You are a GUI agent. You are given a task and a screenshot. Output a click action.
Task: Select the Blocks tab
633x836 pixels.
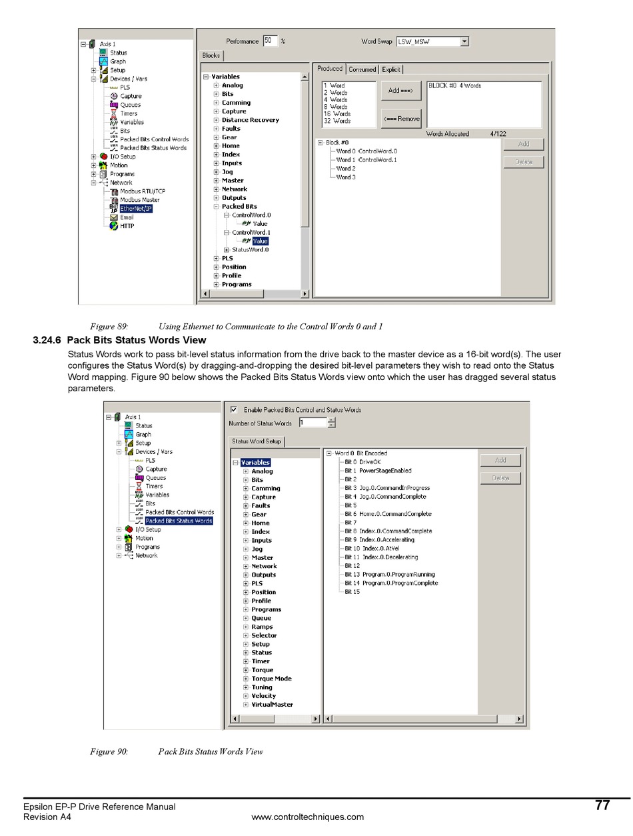pyautogui.click(x=211, y=55)
